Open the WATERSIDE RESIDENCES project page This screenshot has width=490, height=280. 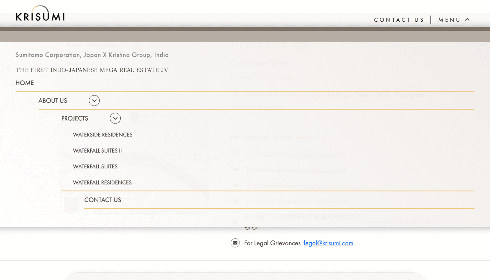point(102,134)
